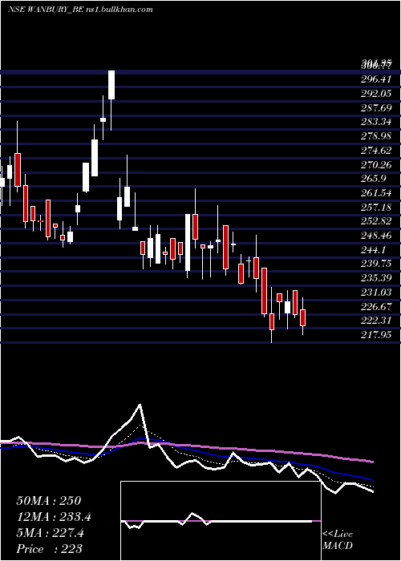
Task: Select the 226.67 axis value
Action: (375, 307)
